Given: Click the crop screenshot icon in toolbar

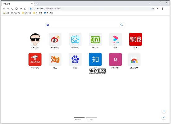Looking at the screenshot, I should coord(158,8).
